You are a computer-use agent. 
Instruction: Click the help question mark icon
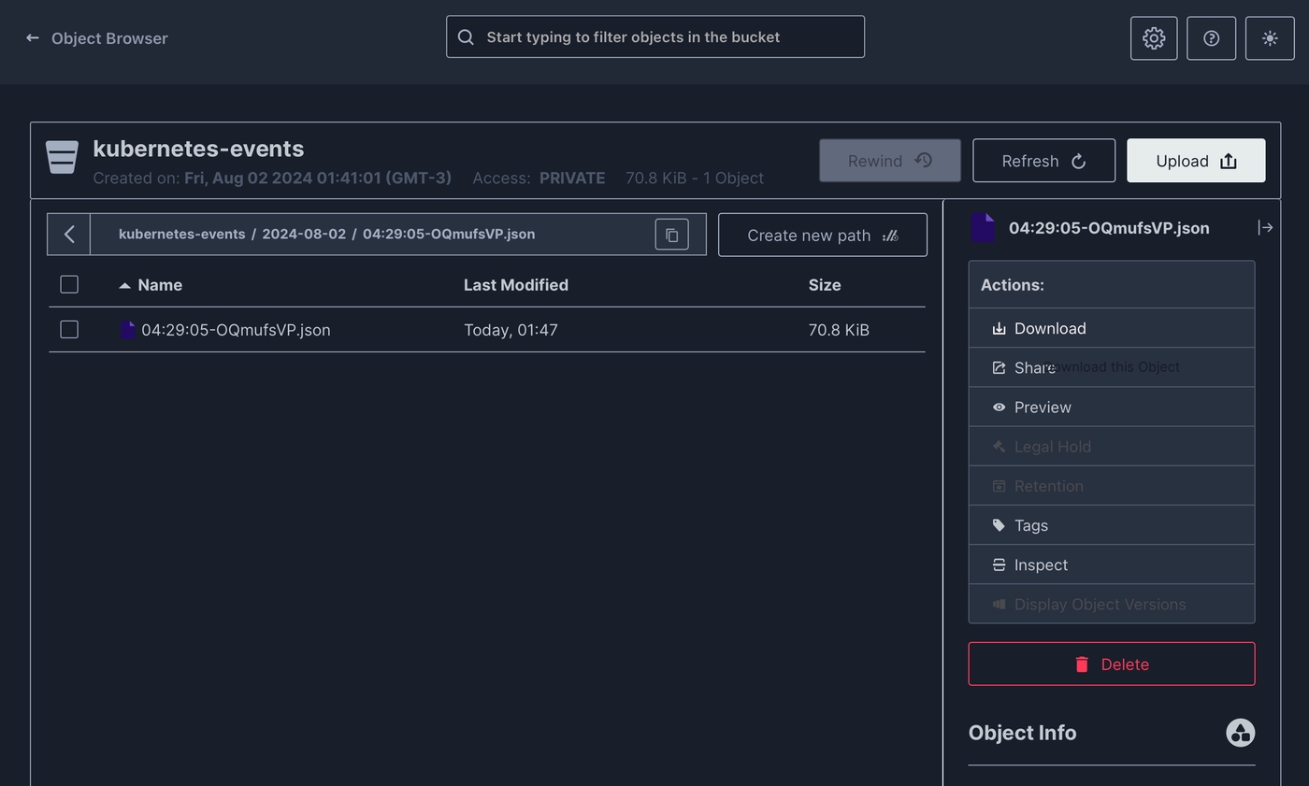pyautogui.click(x=1211, y=38)
